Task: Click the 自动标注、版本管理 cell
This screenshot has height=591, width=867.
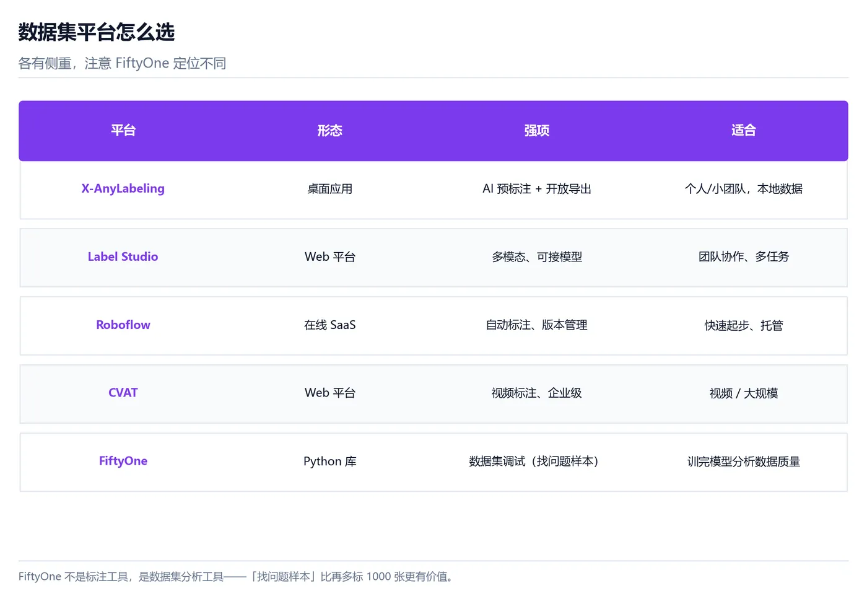Action: [537, 325]
